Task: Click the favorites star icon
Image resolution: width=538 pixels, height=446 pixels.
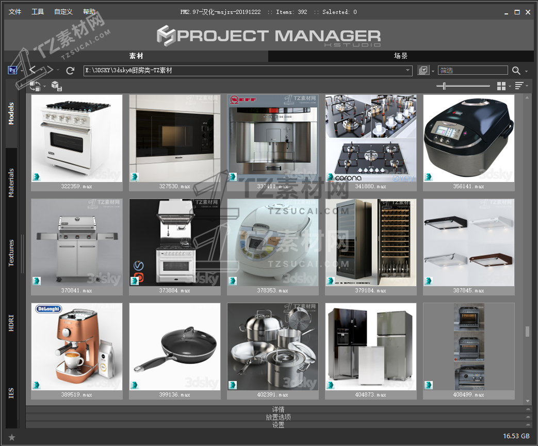Action: (12, 437)
